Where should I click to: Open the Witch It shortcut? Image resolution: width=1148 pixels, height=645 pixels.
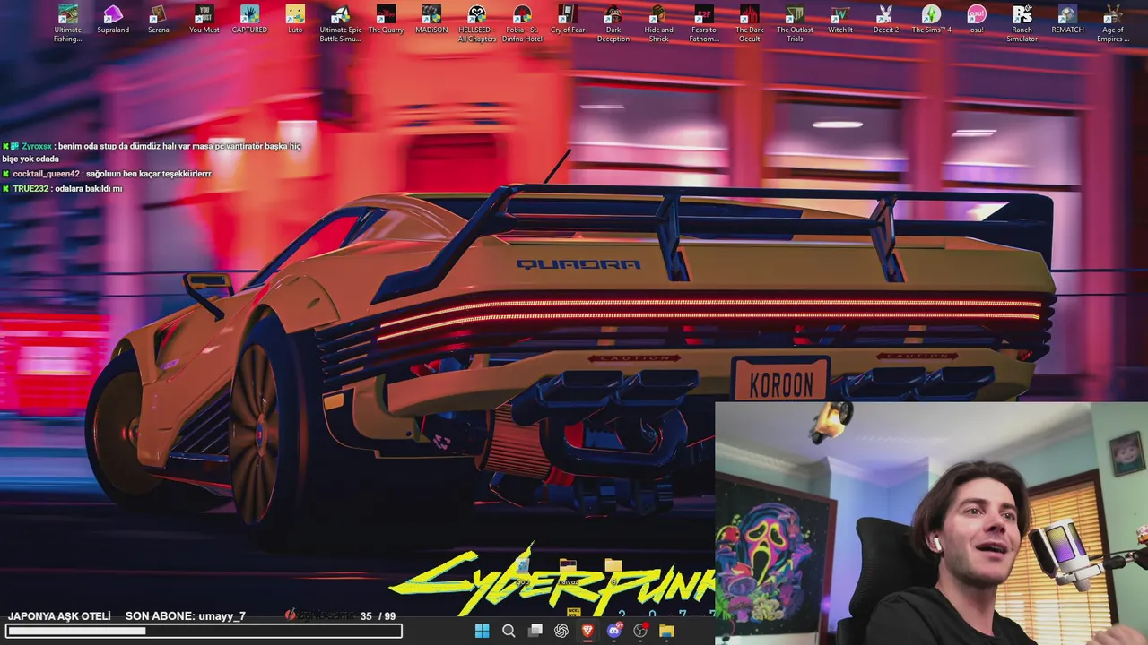tap(840, 20)
